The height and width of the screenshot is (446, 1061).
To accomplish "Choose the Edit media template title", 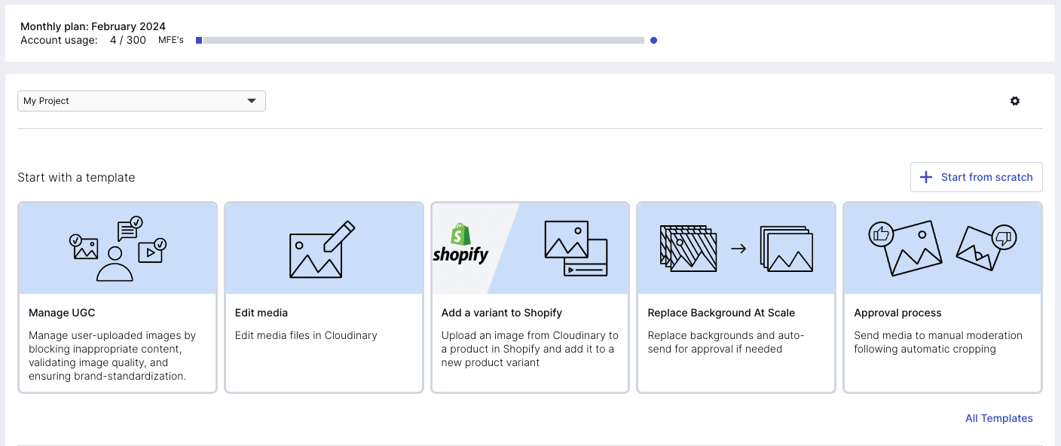I will click(x=261, y=313).
